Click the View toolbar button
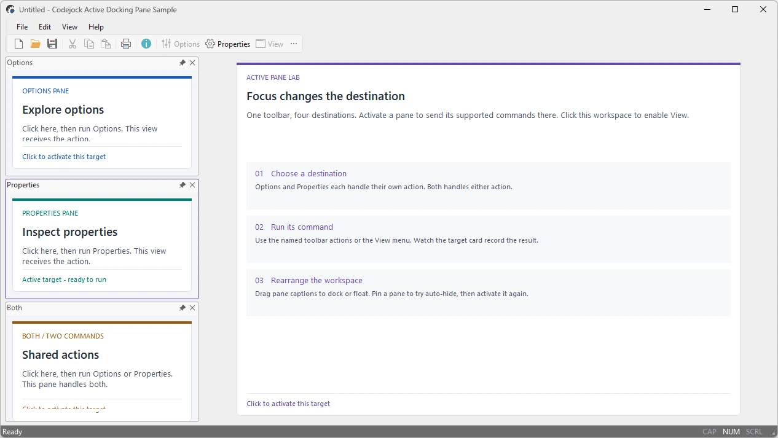778x438 pixels. (270, 44)
